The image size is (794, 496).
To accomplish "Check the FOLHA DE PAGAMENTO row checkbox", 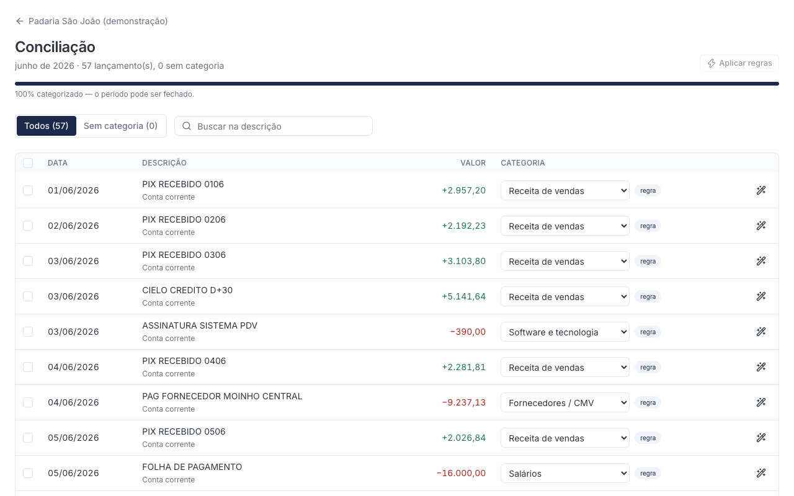I will (28, 473).
